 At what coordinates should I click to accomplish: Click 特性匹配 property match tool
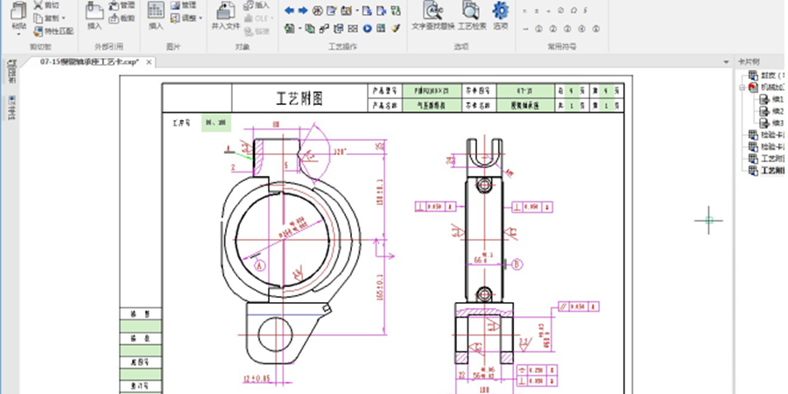tap(53, 32)
